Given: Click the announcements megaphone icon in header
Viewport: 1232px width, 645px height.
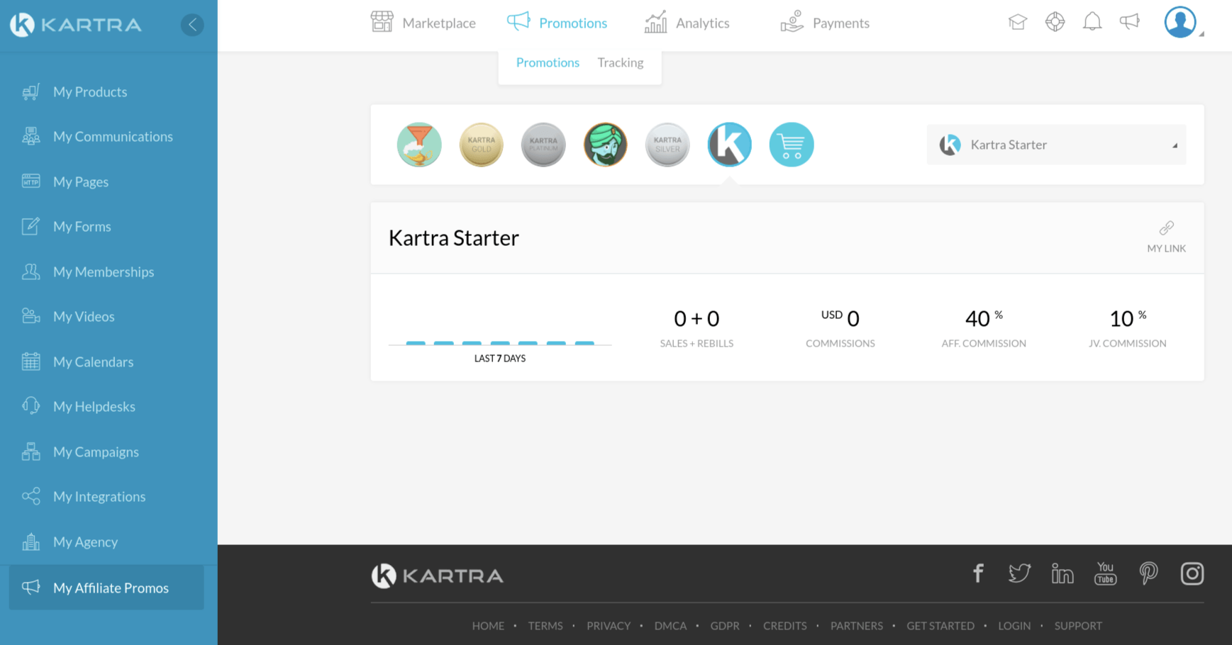Looking at the screenshot, I should point(1129,22).
